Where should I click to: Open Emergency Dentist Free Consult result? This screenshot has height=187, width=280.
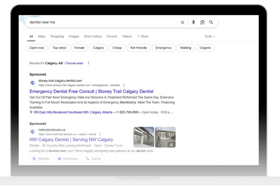[x=92, y=91]
